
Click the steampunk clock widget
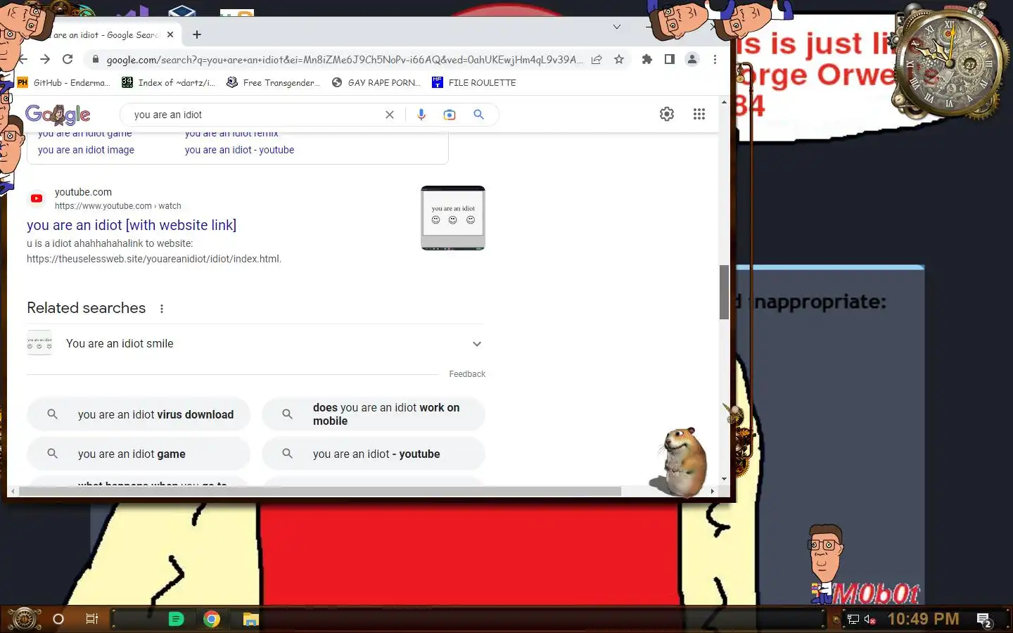pos(949,63)
